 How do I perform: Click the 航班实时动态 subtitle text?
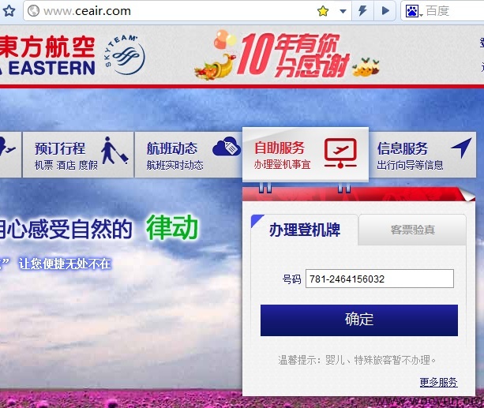[174, 165]
